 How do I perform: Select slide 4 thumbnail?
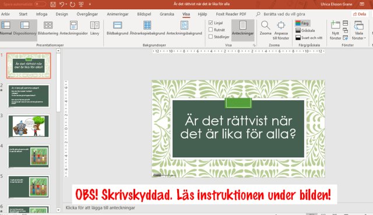click(29, 157)
